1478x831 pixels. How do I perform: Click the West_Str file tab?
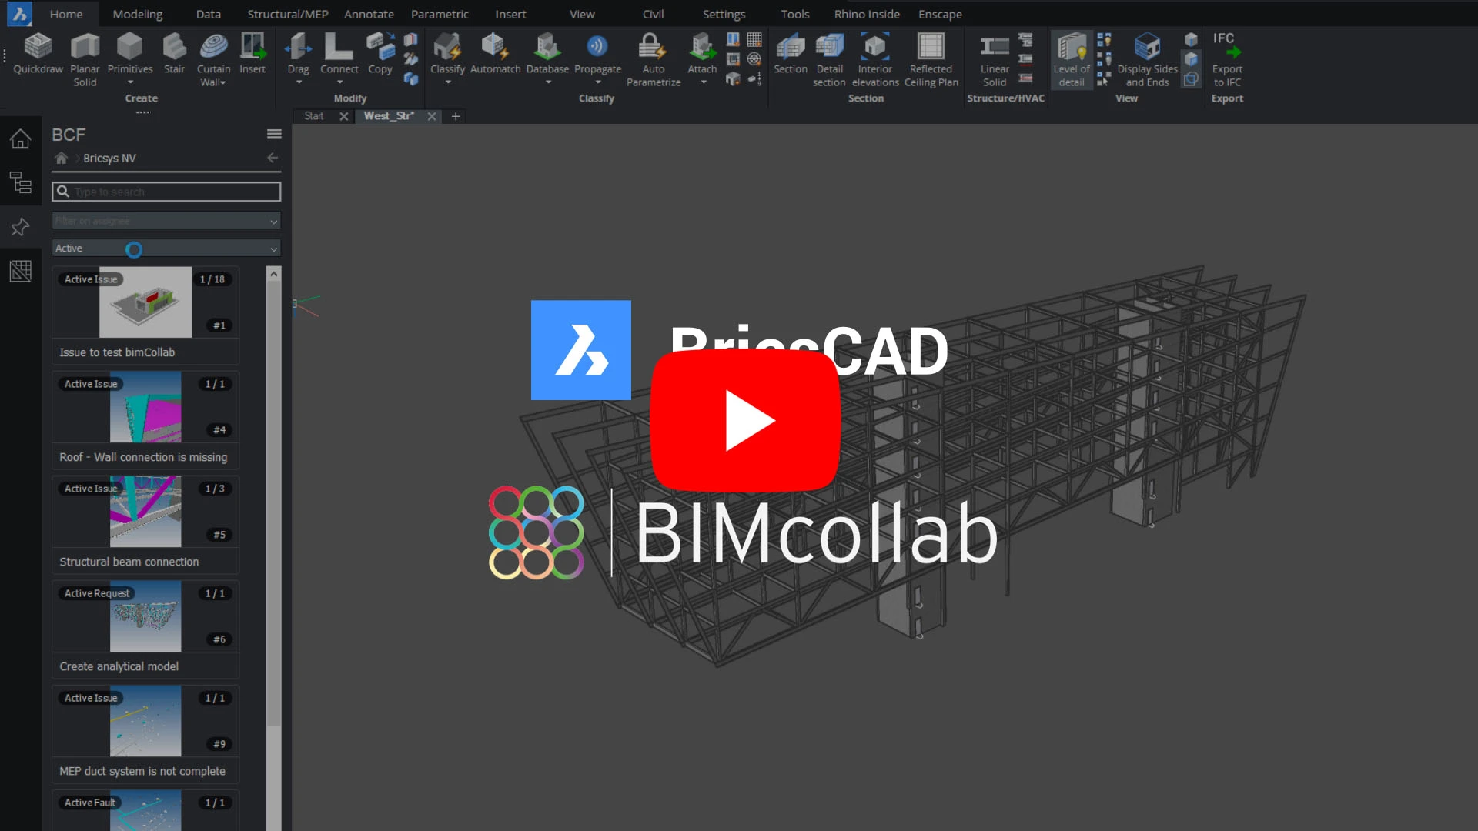click(389, 115)
